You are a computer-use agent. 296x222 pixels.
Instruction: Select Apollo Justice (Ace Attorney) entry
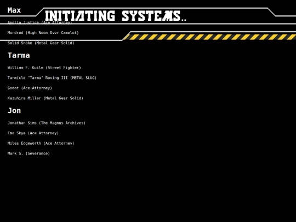39,22
